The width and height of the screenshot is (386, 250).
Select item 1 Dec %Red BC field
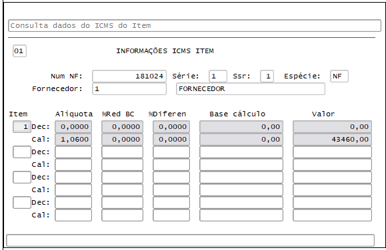(x=123, y=127)
